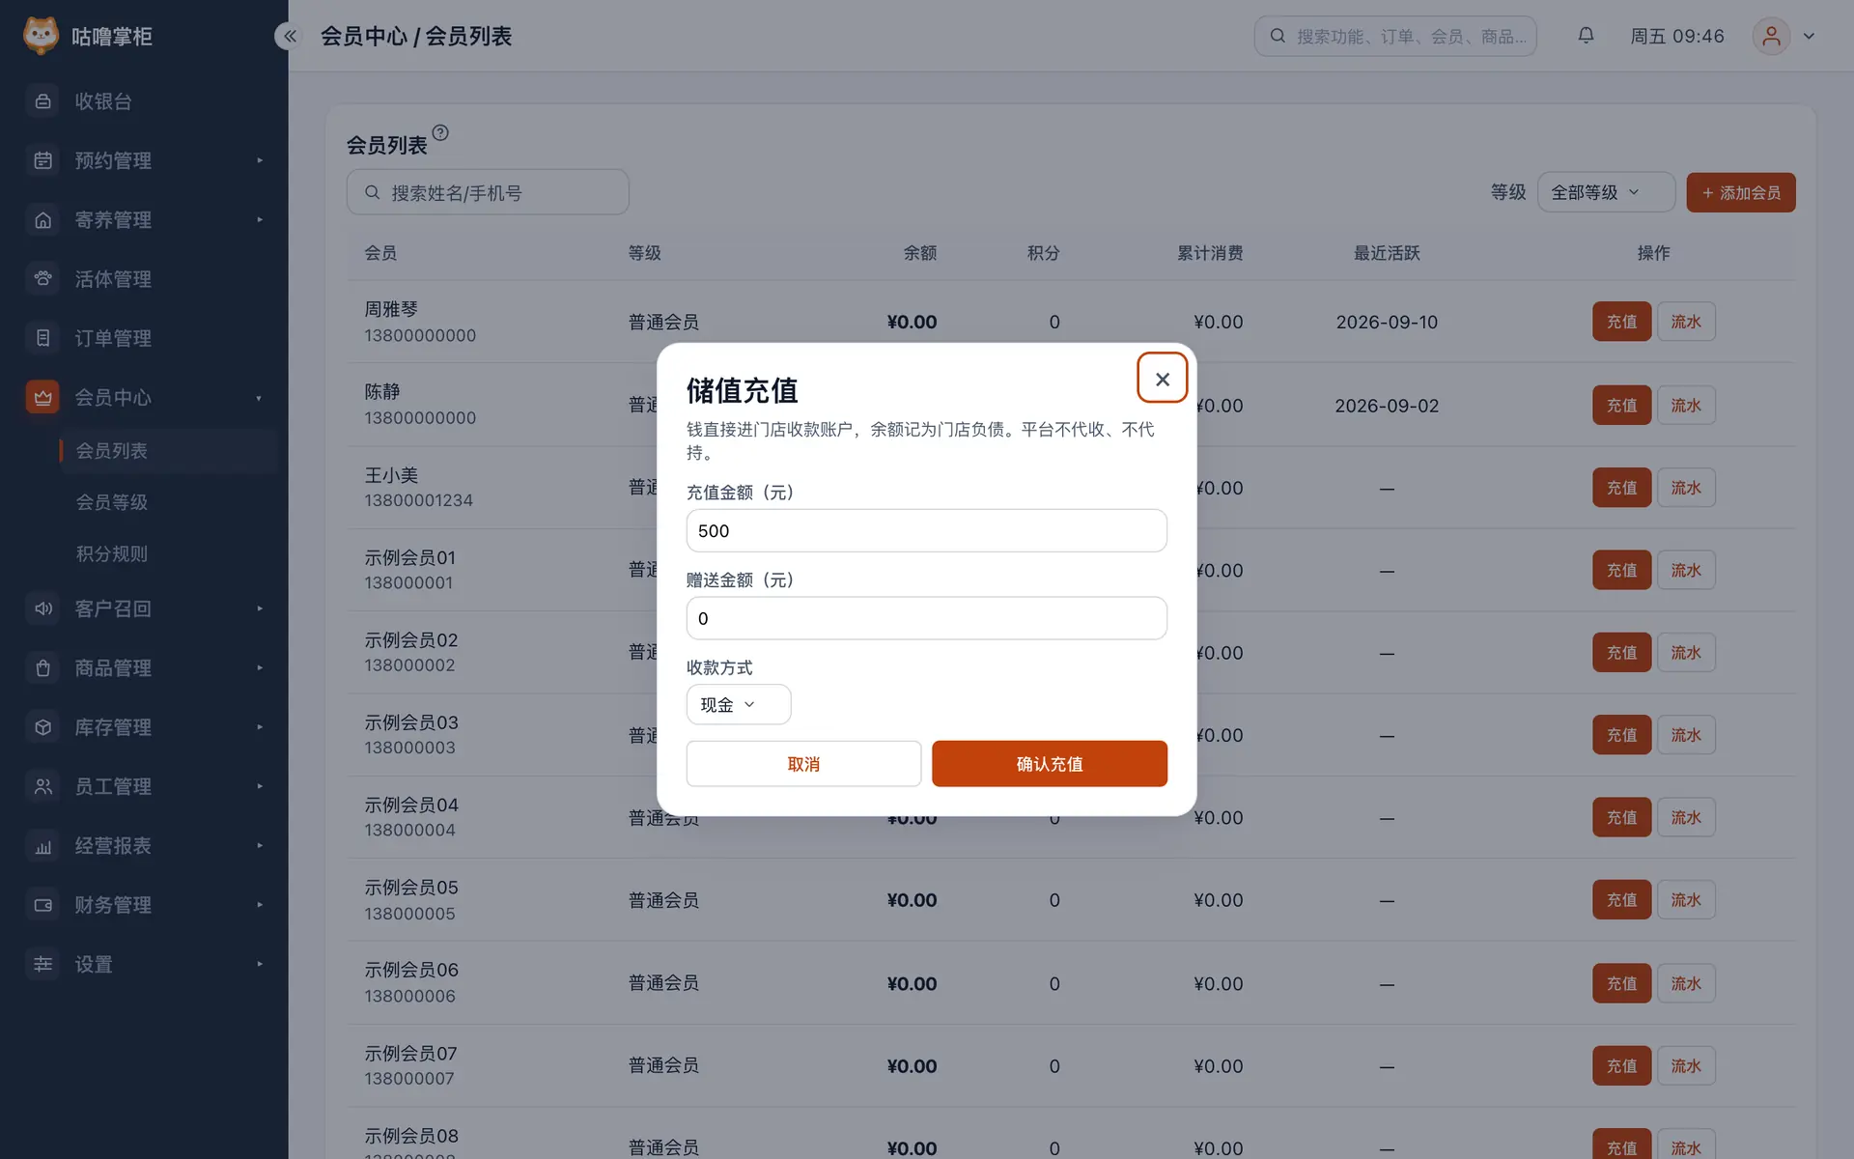
Task: Click the help icon beside 会员列表 title
Action: coord(440,132)
